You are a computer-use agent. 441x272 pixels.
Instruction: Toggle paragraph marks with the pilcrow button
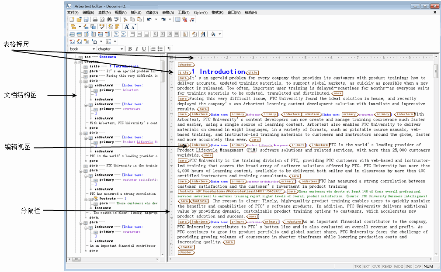pos(169,48)
